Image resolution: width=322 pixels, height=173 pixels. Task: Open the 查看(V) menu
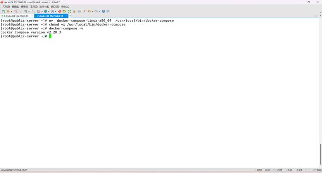[24, 7]
